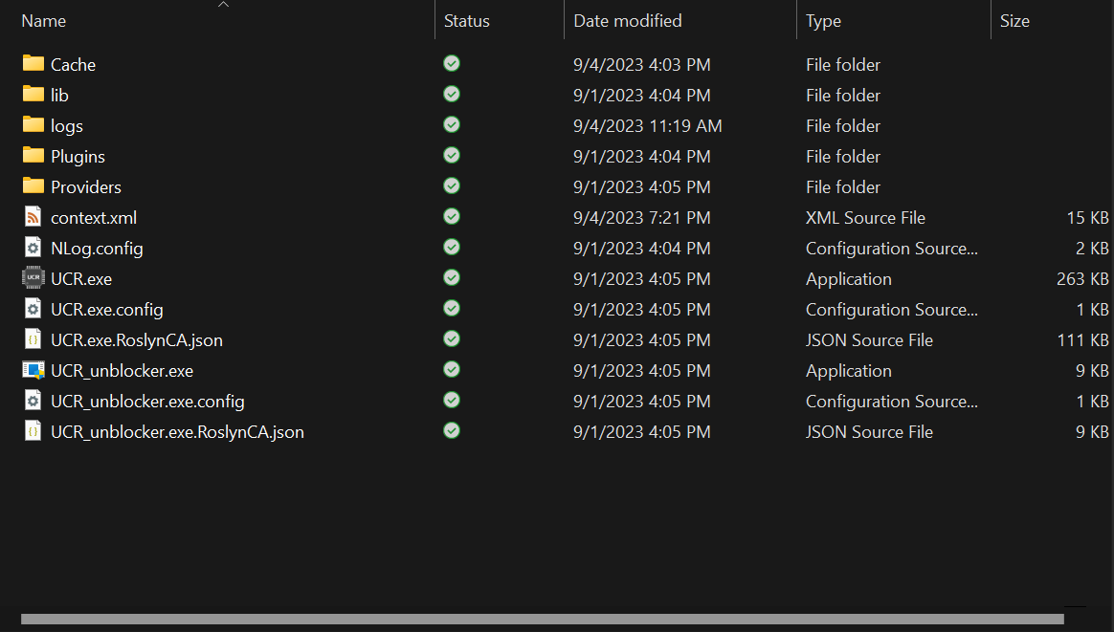The height and width of the screenshot is (632, 1114).
Task: Click the UCR.exe.config file icon
Action: pos(33,308)
